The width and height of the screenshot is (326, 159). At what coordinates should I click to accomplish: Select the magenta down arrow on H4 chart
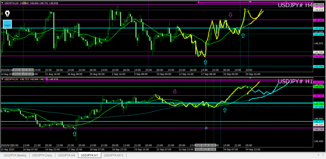coord(230,15)
